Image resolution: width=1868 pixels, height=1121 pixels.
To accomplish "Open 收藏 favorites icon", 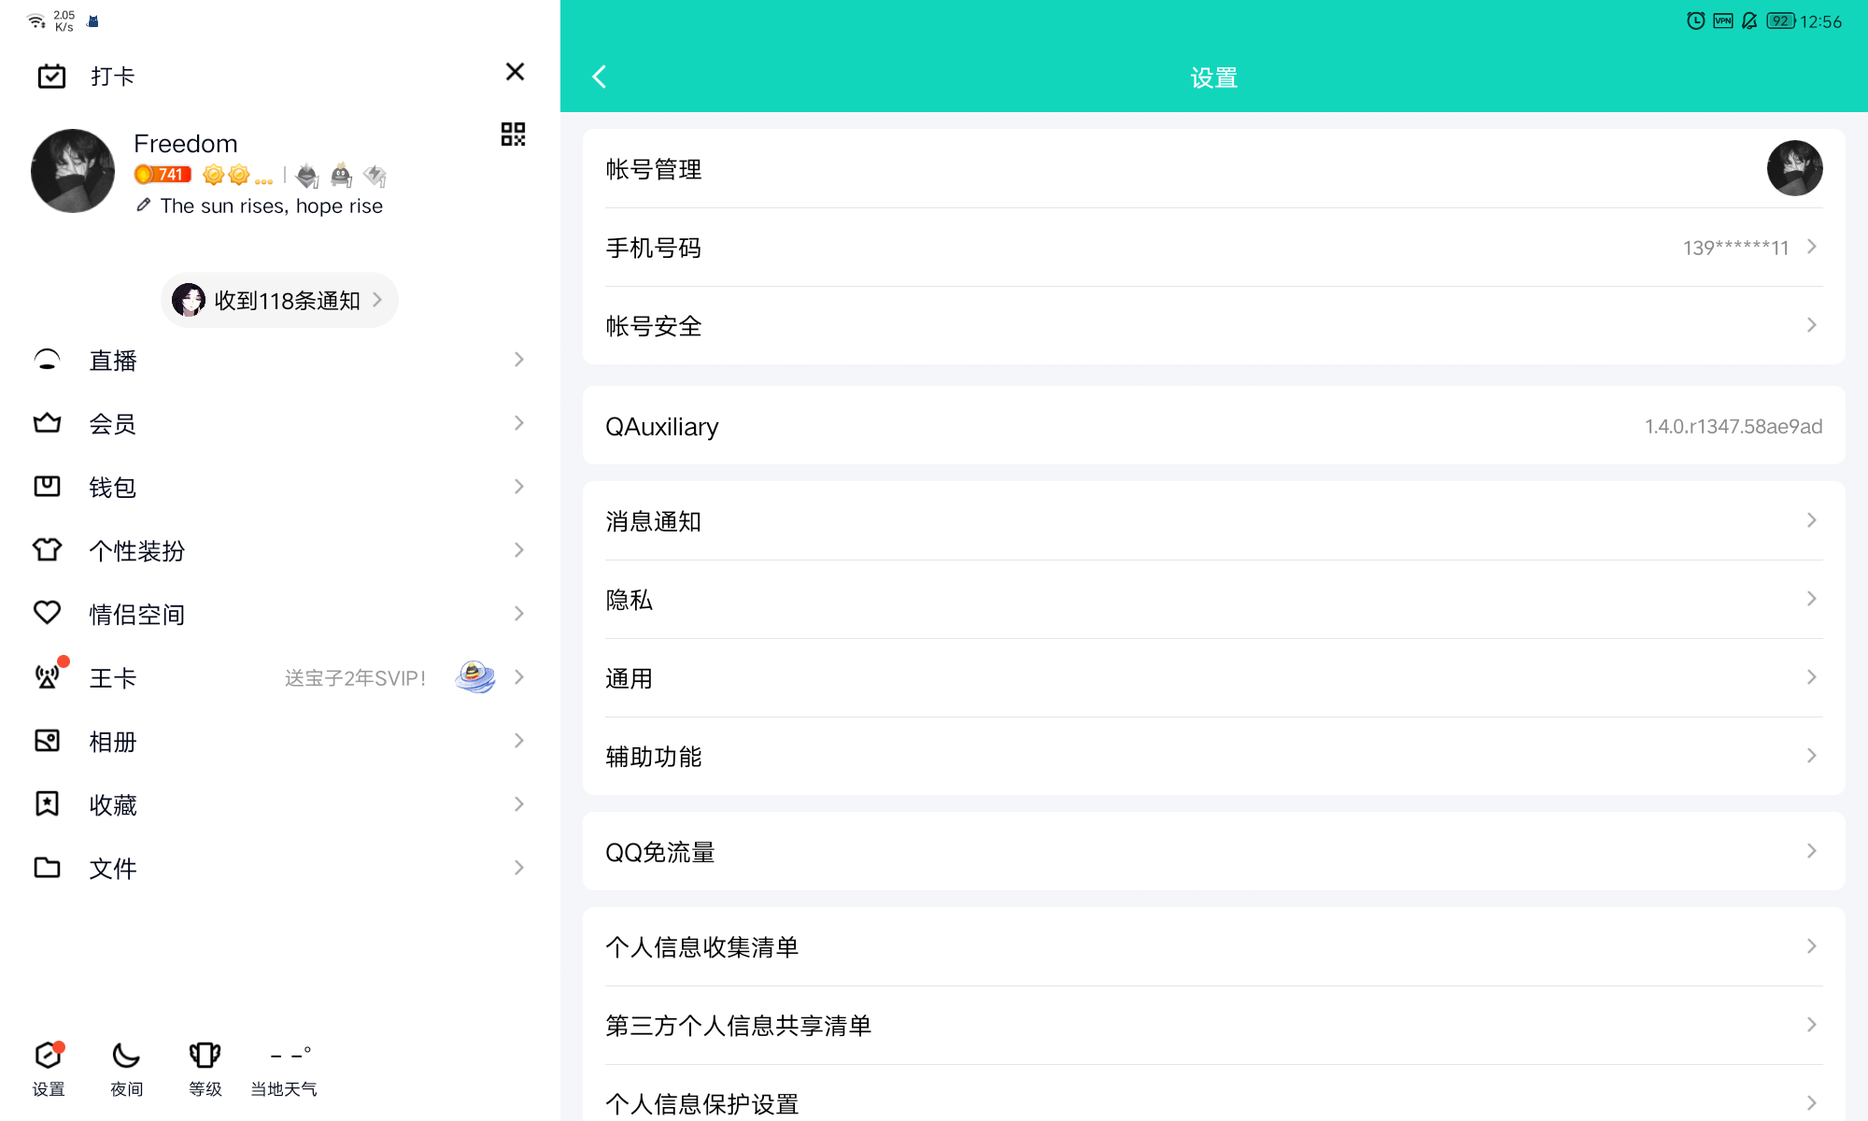I will (x=48, y=804).
